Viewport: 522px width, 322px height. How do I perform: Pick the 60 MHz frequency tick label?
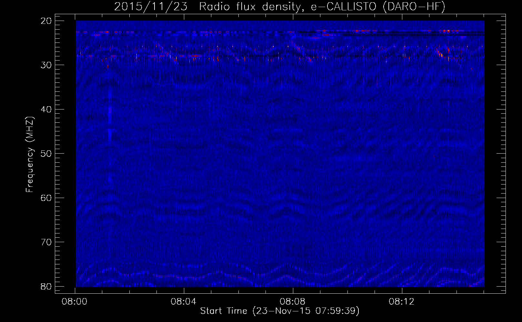coord(46,198)
